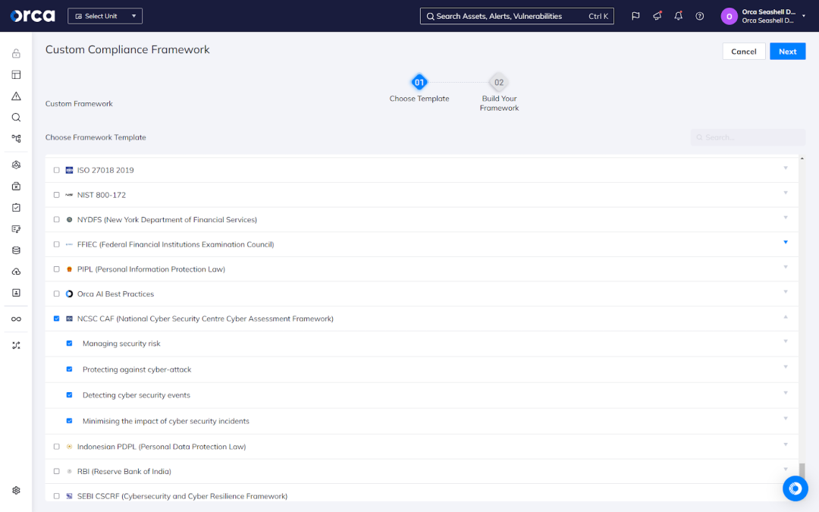The image size is (819, 512).
Task: Select SEBI CSCRF row text
Action: pos(182,496)
